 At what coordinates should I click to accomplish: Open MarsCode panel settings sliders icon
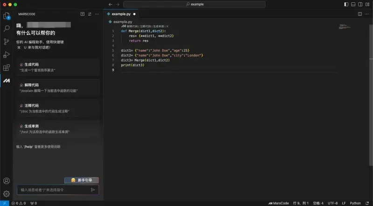(x=90, y=14)
